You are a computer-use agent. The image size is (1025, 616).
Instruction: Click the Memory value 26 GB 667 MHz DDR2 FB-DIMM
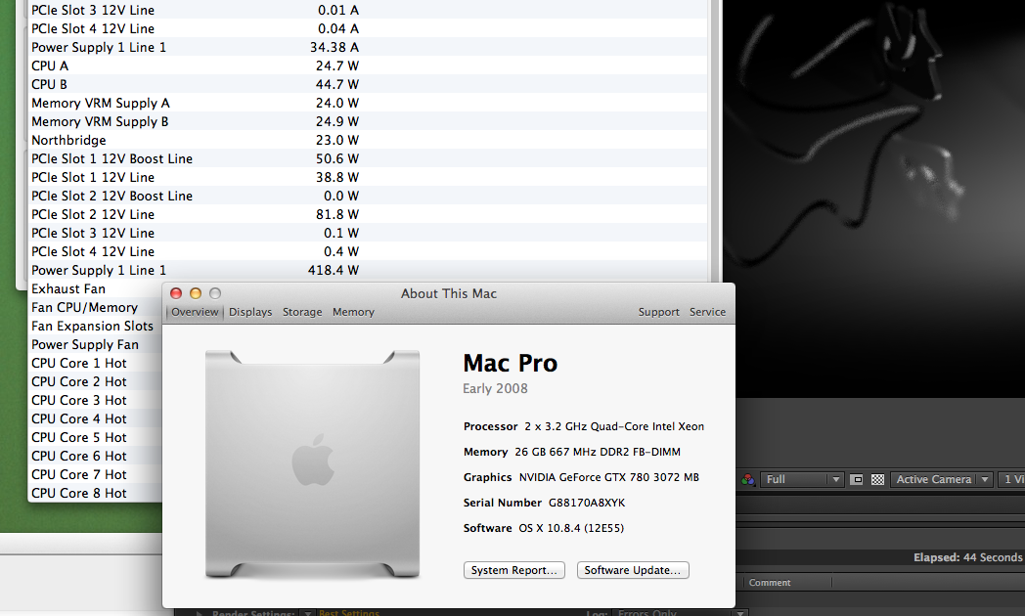(x=598, y=452)
